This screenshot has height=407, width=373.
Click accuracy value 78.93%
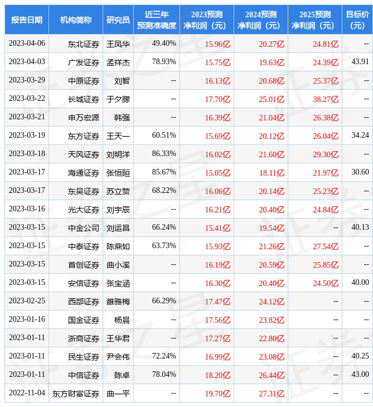(164, 62)
